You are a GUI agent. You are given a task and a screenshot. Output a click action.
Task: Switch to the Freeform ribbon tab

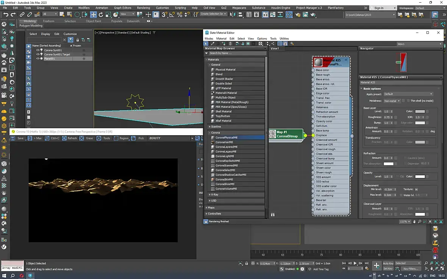[48, 21]
